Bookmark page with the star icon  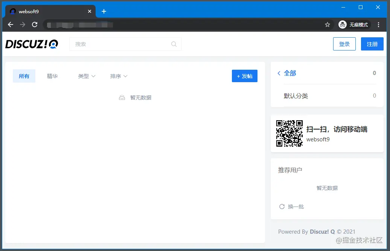coord(328,24)
